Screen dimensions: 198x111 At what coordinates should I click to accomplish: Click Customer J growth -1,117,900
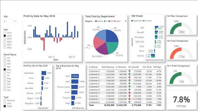point(136,99)
